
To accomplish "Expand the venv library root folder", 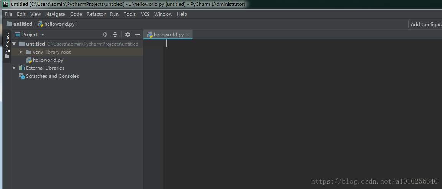I will point(21,52).
